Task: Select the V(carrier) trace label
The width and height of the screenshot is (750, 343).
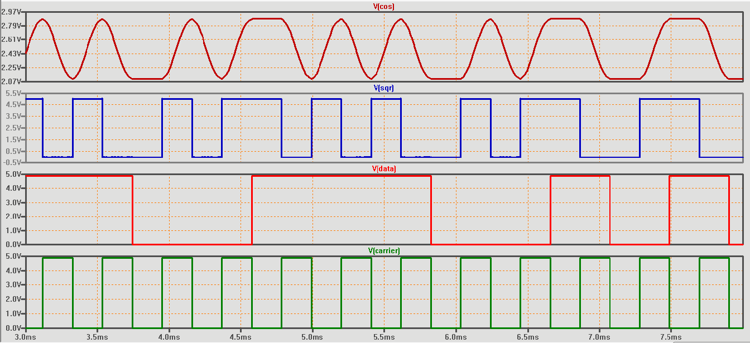Action: click(x=385, y=249)
